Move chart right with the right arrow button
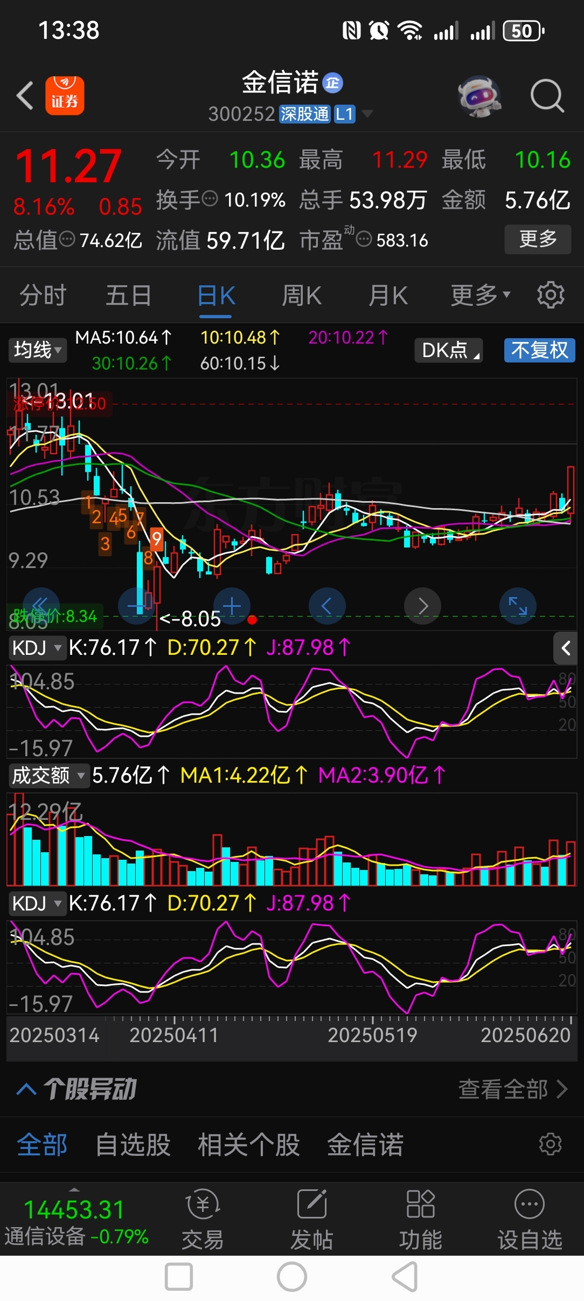Viewport: 584px width, 1301px height. [x=423, y=606]
